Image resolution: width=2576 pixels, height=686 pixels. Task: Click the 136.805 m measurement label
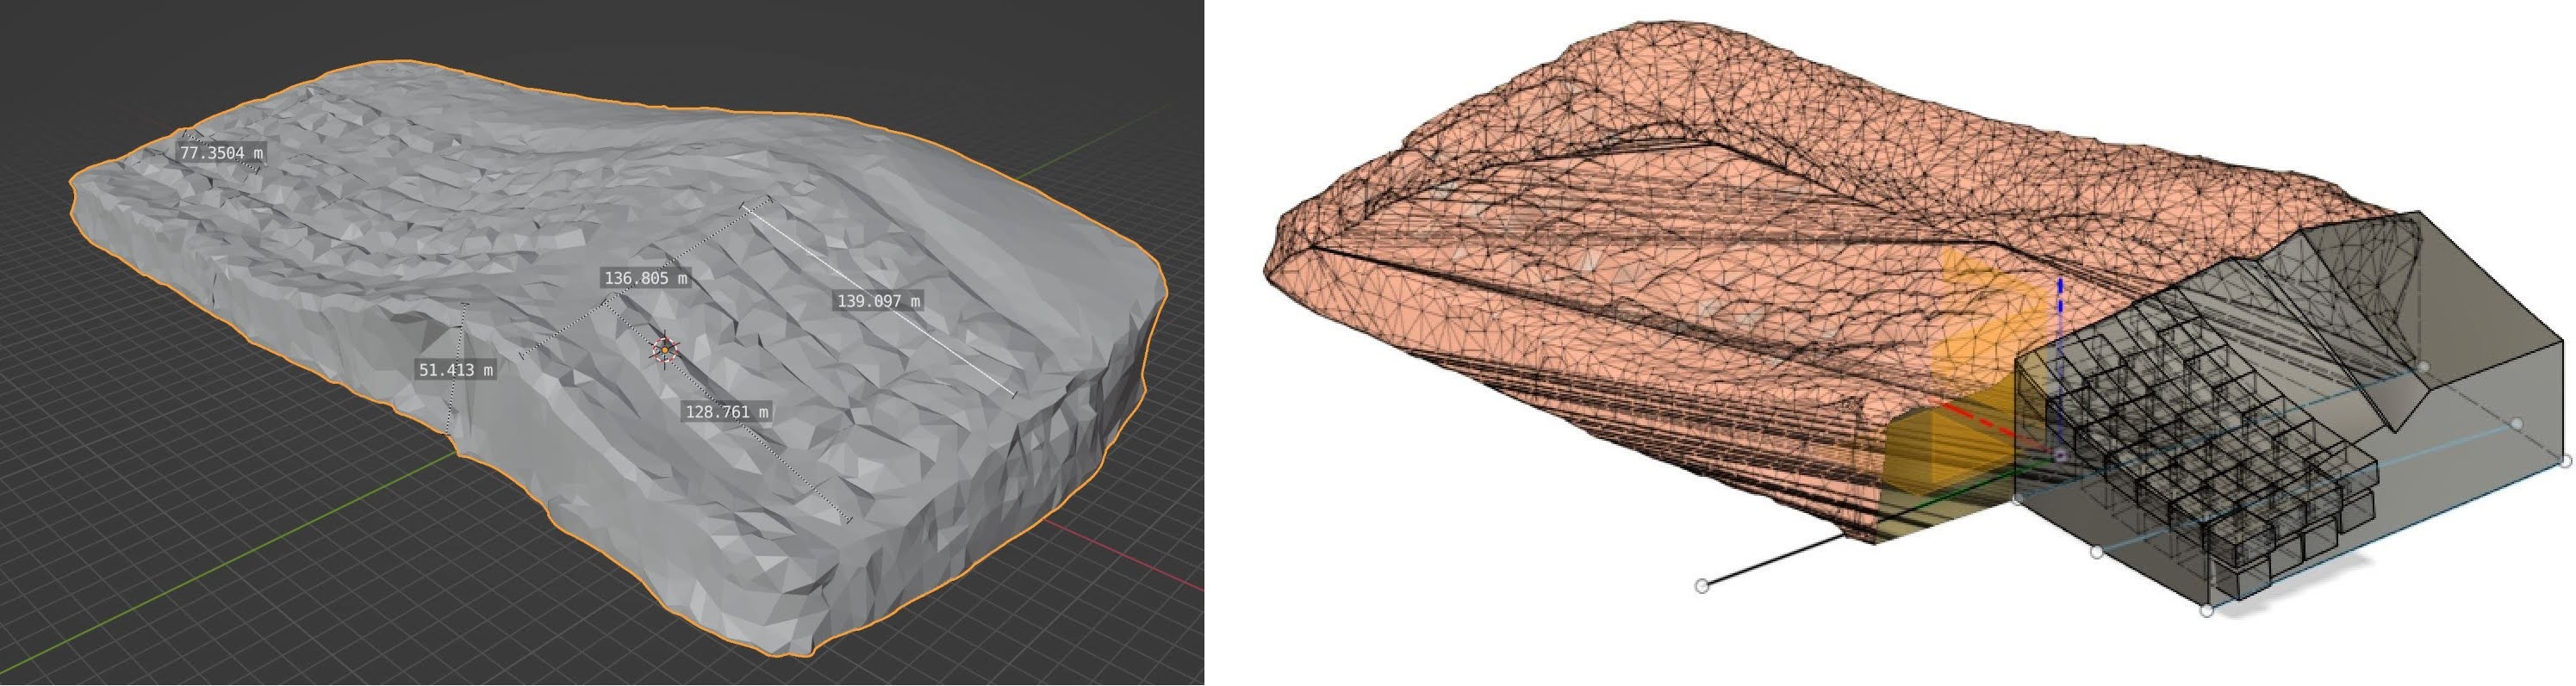coord(646,279)
